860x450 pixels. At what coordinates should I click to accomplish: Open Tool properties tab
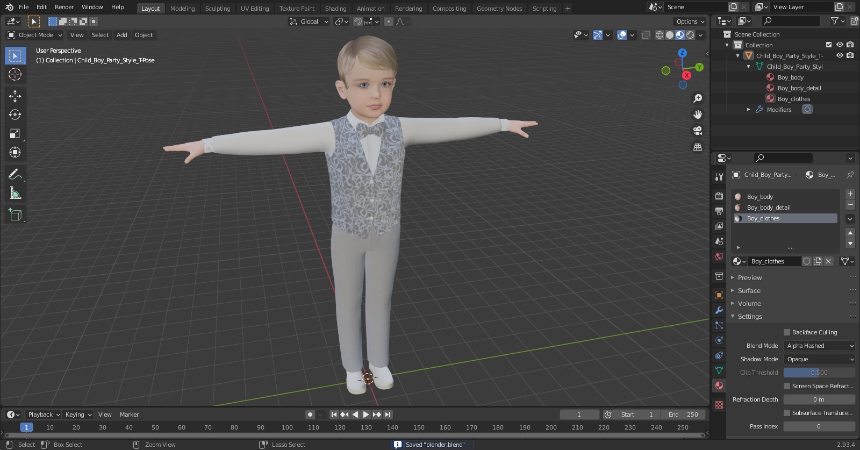pos(719,177)
